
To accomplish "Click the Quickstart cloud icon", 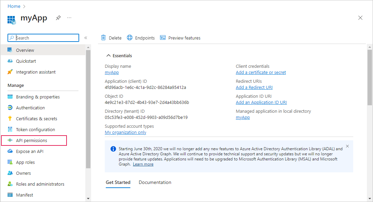I will click(x=10, y=61).
